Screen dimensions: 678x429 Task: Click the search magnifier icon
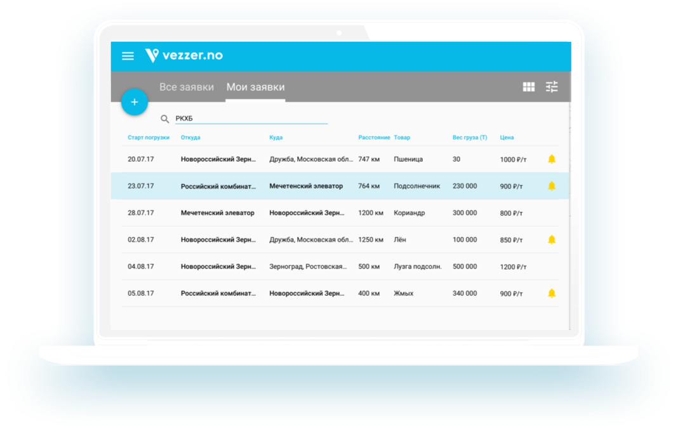coord(165,119)
